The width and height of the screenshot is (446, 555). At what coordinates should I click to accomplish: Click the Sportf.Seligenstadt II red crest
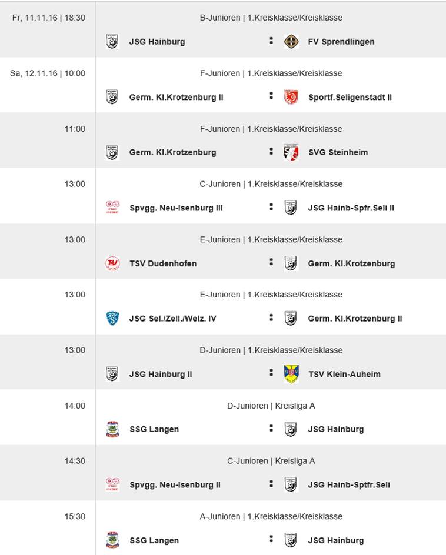tap(291, 97)
